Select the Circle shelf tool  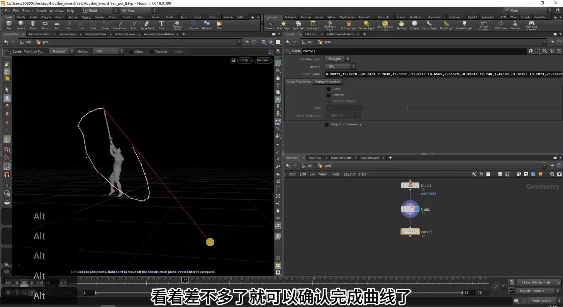(x=93, y=25)
